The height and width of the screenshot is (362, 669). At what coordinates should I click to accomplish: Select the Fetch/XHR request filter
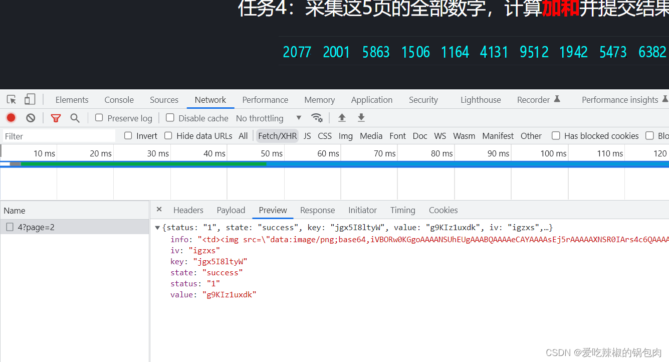[277, 135]
